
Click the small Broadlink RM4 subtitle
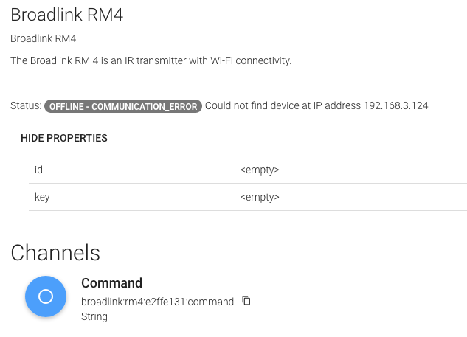(x=44, y=38)
